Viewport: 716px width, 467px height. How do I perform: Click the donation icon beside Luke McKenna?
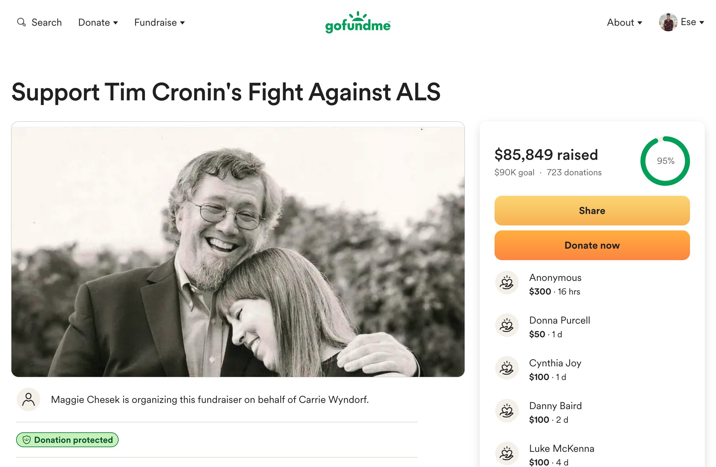(507, 454)
